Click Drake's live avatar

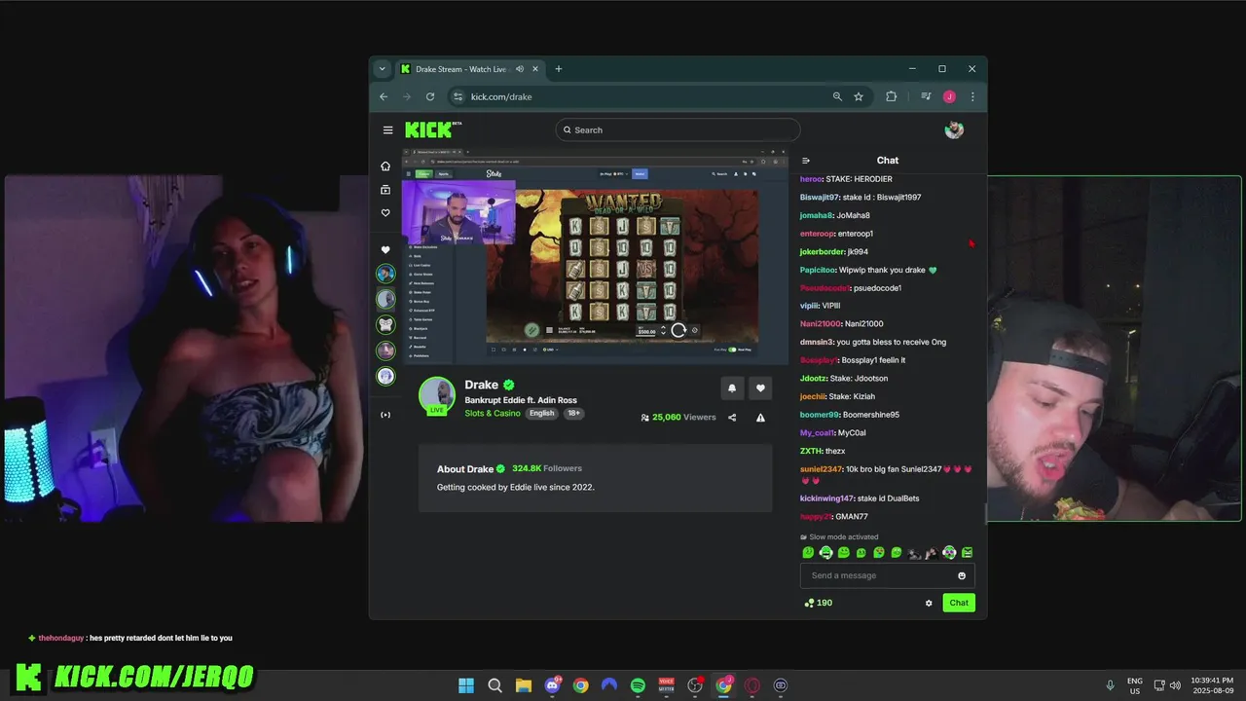pos(437,395)
